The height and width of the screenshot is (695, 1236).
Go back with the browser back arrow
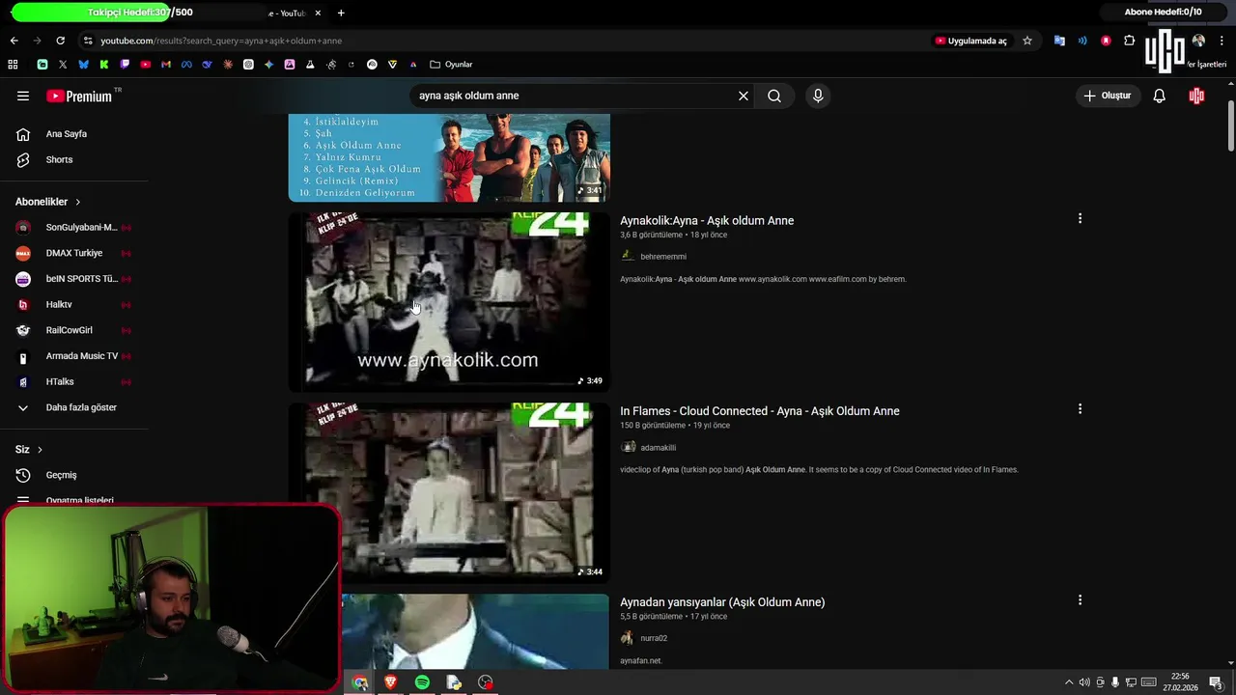point(14,41)
